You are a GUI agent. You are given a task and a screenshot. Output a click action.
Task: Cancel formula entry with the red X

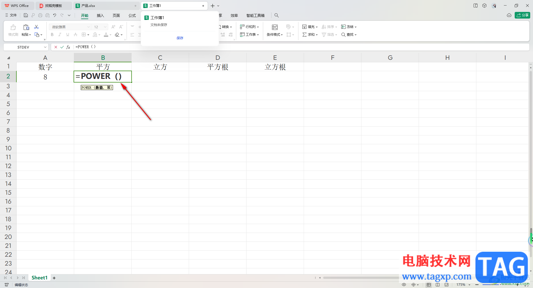[x=56, y=47]
